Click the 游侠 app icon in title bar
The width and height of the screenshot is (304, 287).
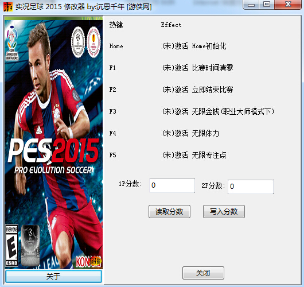tap(8, 6)
